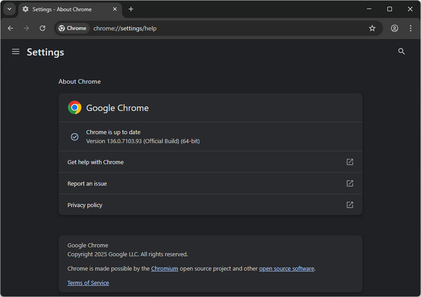Open the Terms of Service link
This screenshot has height=297, width=421.
[x=88, y=283]
